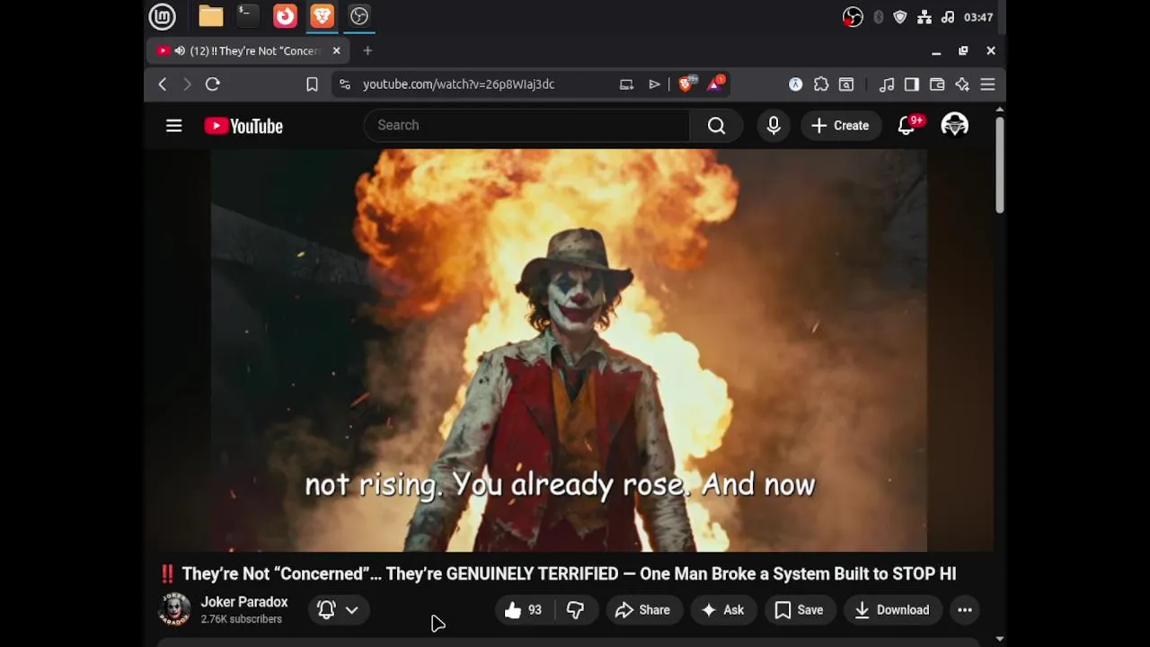View site settings icon in address bar
Viewport: 1150px width, 647px height.
pyautogui.click(x=344, y=84)
